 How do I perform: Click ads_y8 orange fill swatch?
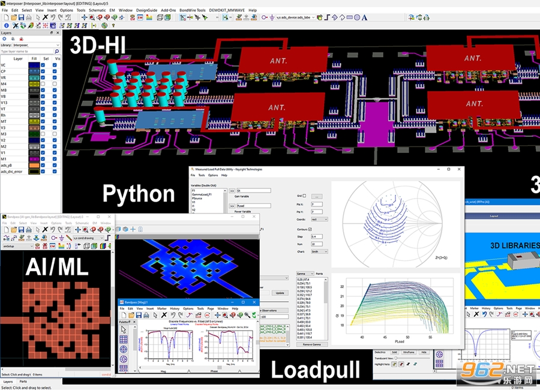[x=34, y=165]
